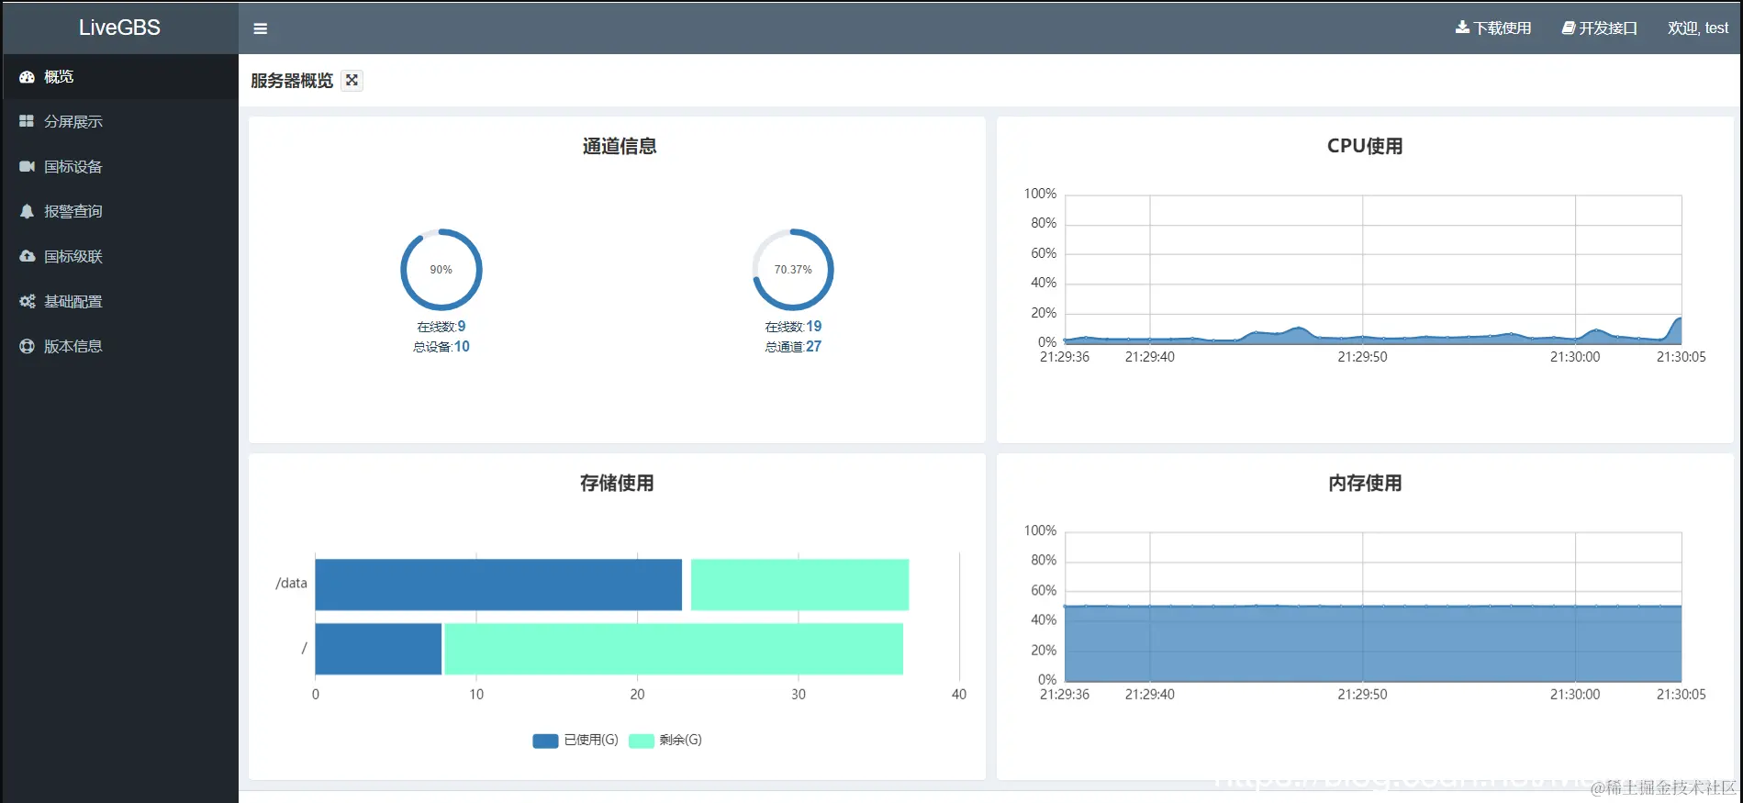Navigate to 国标级联 in the sidebar
This screenshot has width=1743, height=803.
tap(119, 256)
